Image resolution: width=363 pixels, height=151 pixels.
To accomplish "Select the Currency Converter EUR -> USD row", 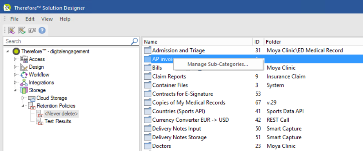I will 190,120.
